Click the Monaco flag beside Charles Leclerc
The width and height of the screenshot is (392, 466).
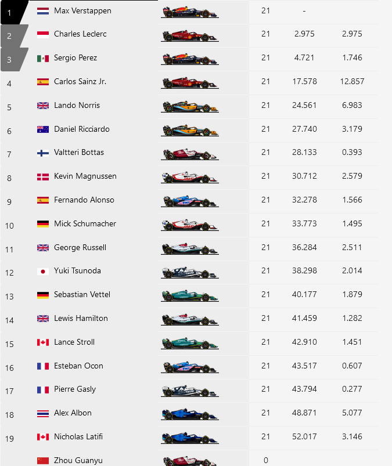click(42, 34)
